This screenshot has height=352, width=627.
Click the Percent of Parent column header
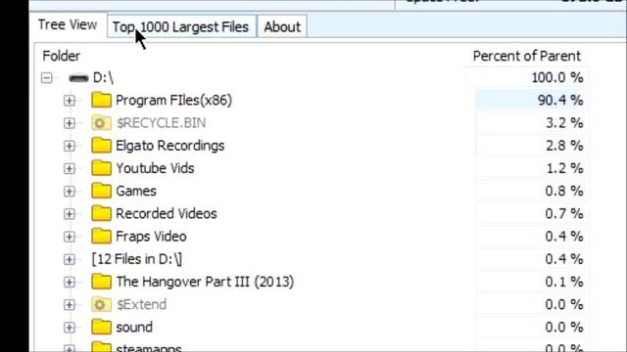point(527,56)
